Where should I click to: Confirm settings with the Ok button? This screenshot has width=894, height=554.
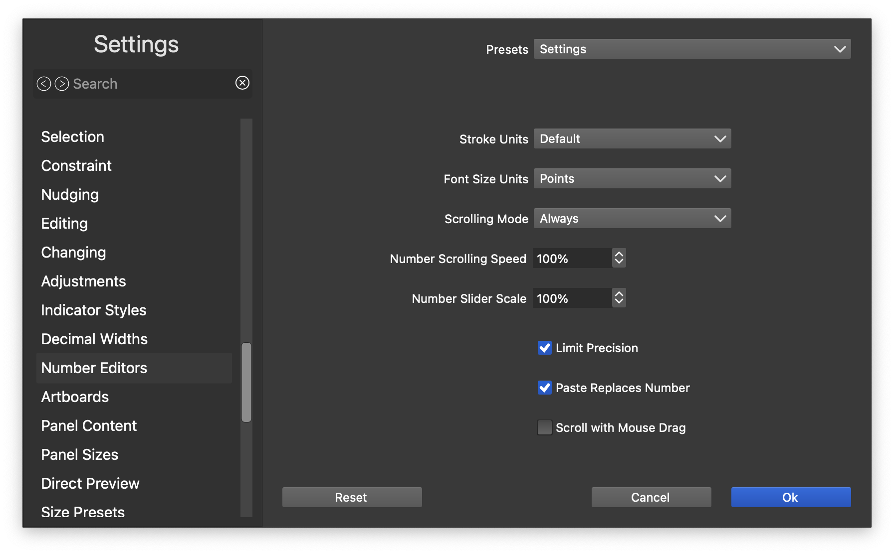click(791, 497)
